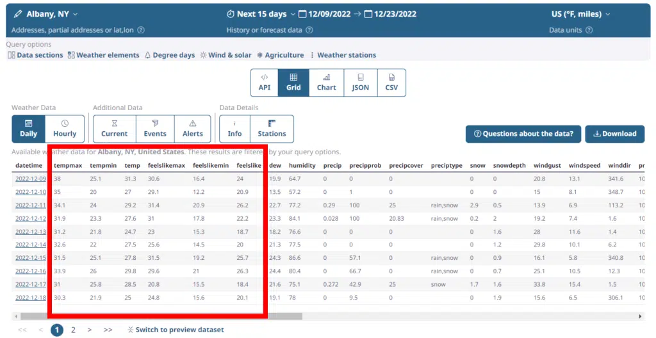656x338 pixels.
Task: Show Current conditions data
Action: pyautogui.click(x=114, y=129)
